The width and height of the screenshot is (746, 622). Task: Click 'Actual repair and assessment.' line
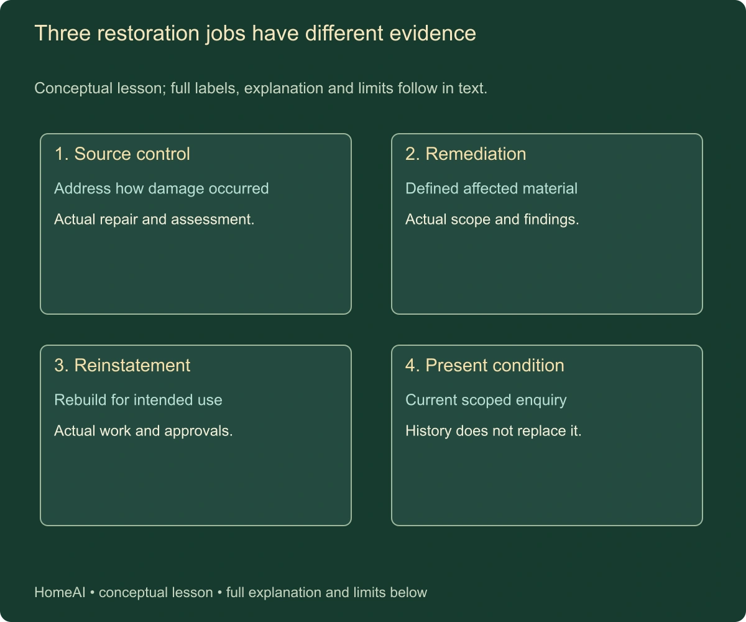(x=154, y=220)
